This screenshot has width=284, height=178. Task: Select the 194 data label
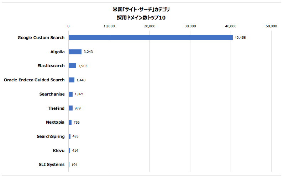pyautogui.click(x=74, y=164)
